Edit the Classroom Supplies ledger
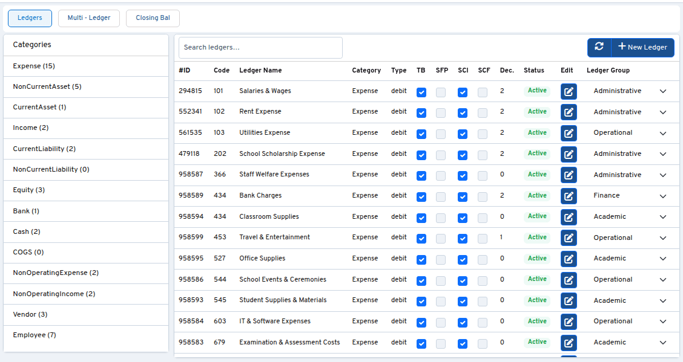 tap(569, 217)
